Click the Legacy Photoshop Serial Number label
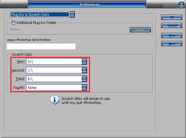This screenshot has height=138, width=186. click(x=29, y=40)
